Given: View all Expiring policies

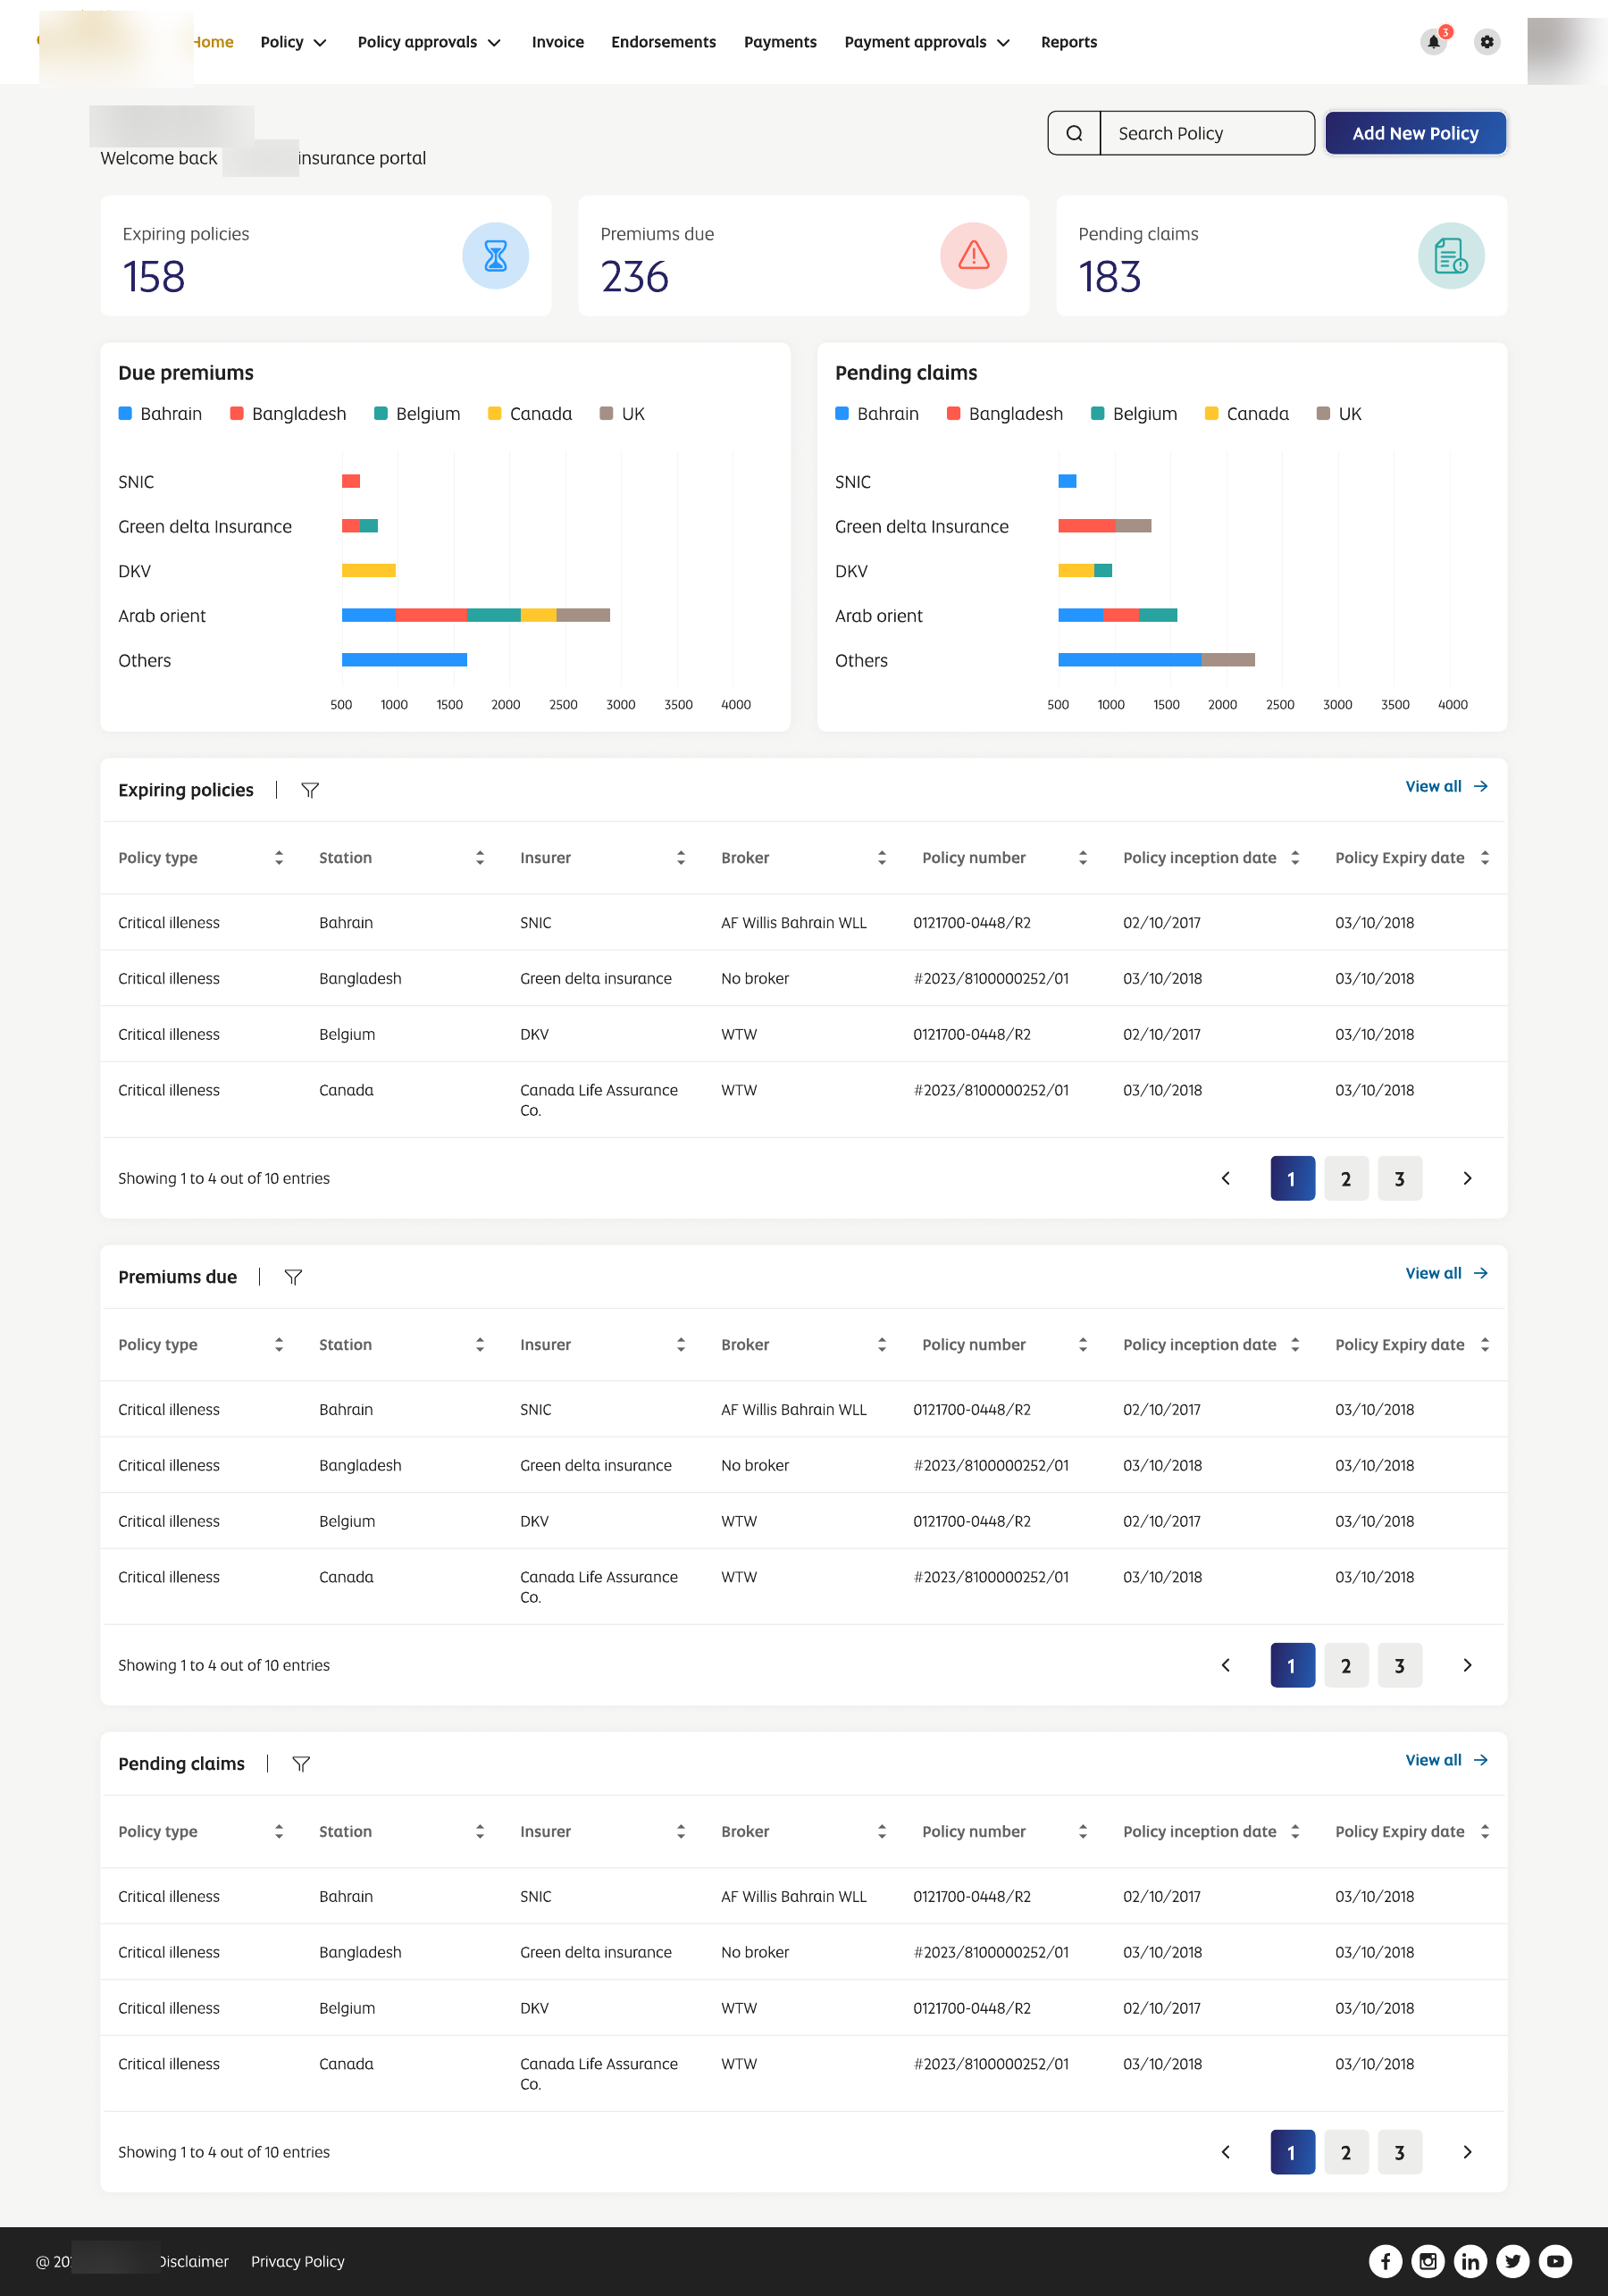Looking at the screenshot, I should (1446, 787).
